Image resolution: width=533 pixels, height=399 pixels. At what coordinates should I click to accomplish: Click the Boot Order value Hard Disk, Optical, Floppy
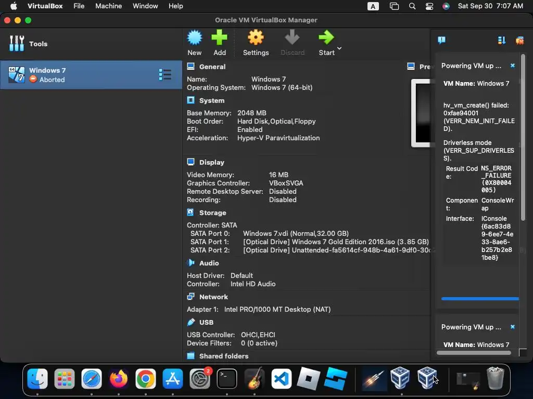click(x=276, y=121)
